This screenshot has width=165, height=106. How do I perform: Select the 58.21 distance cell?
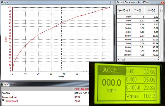click(152, 51)
